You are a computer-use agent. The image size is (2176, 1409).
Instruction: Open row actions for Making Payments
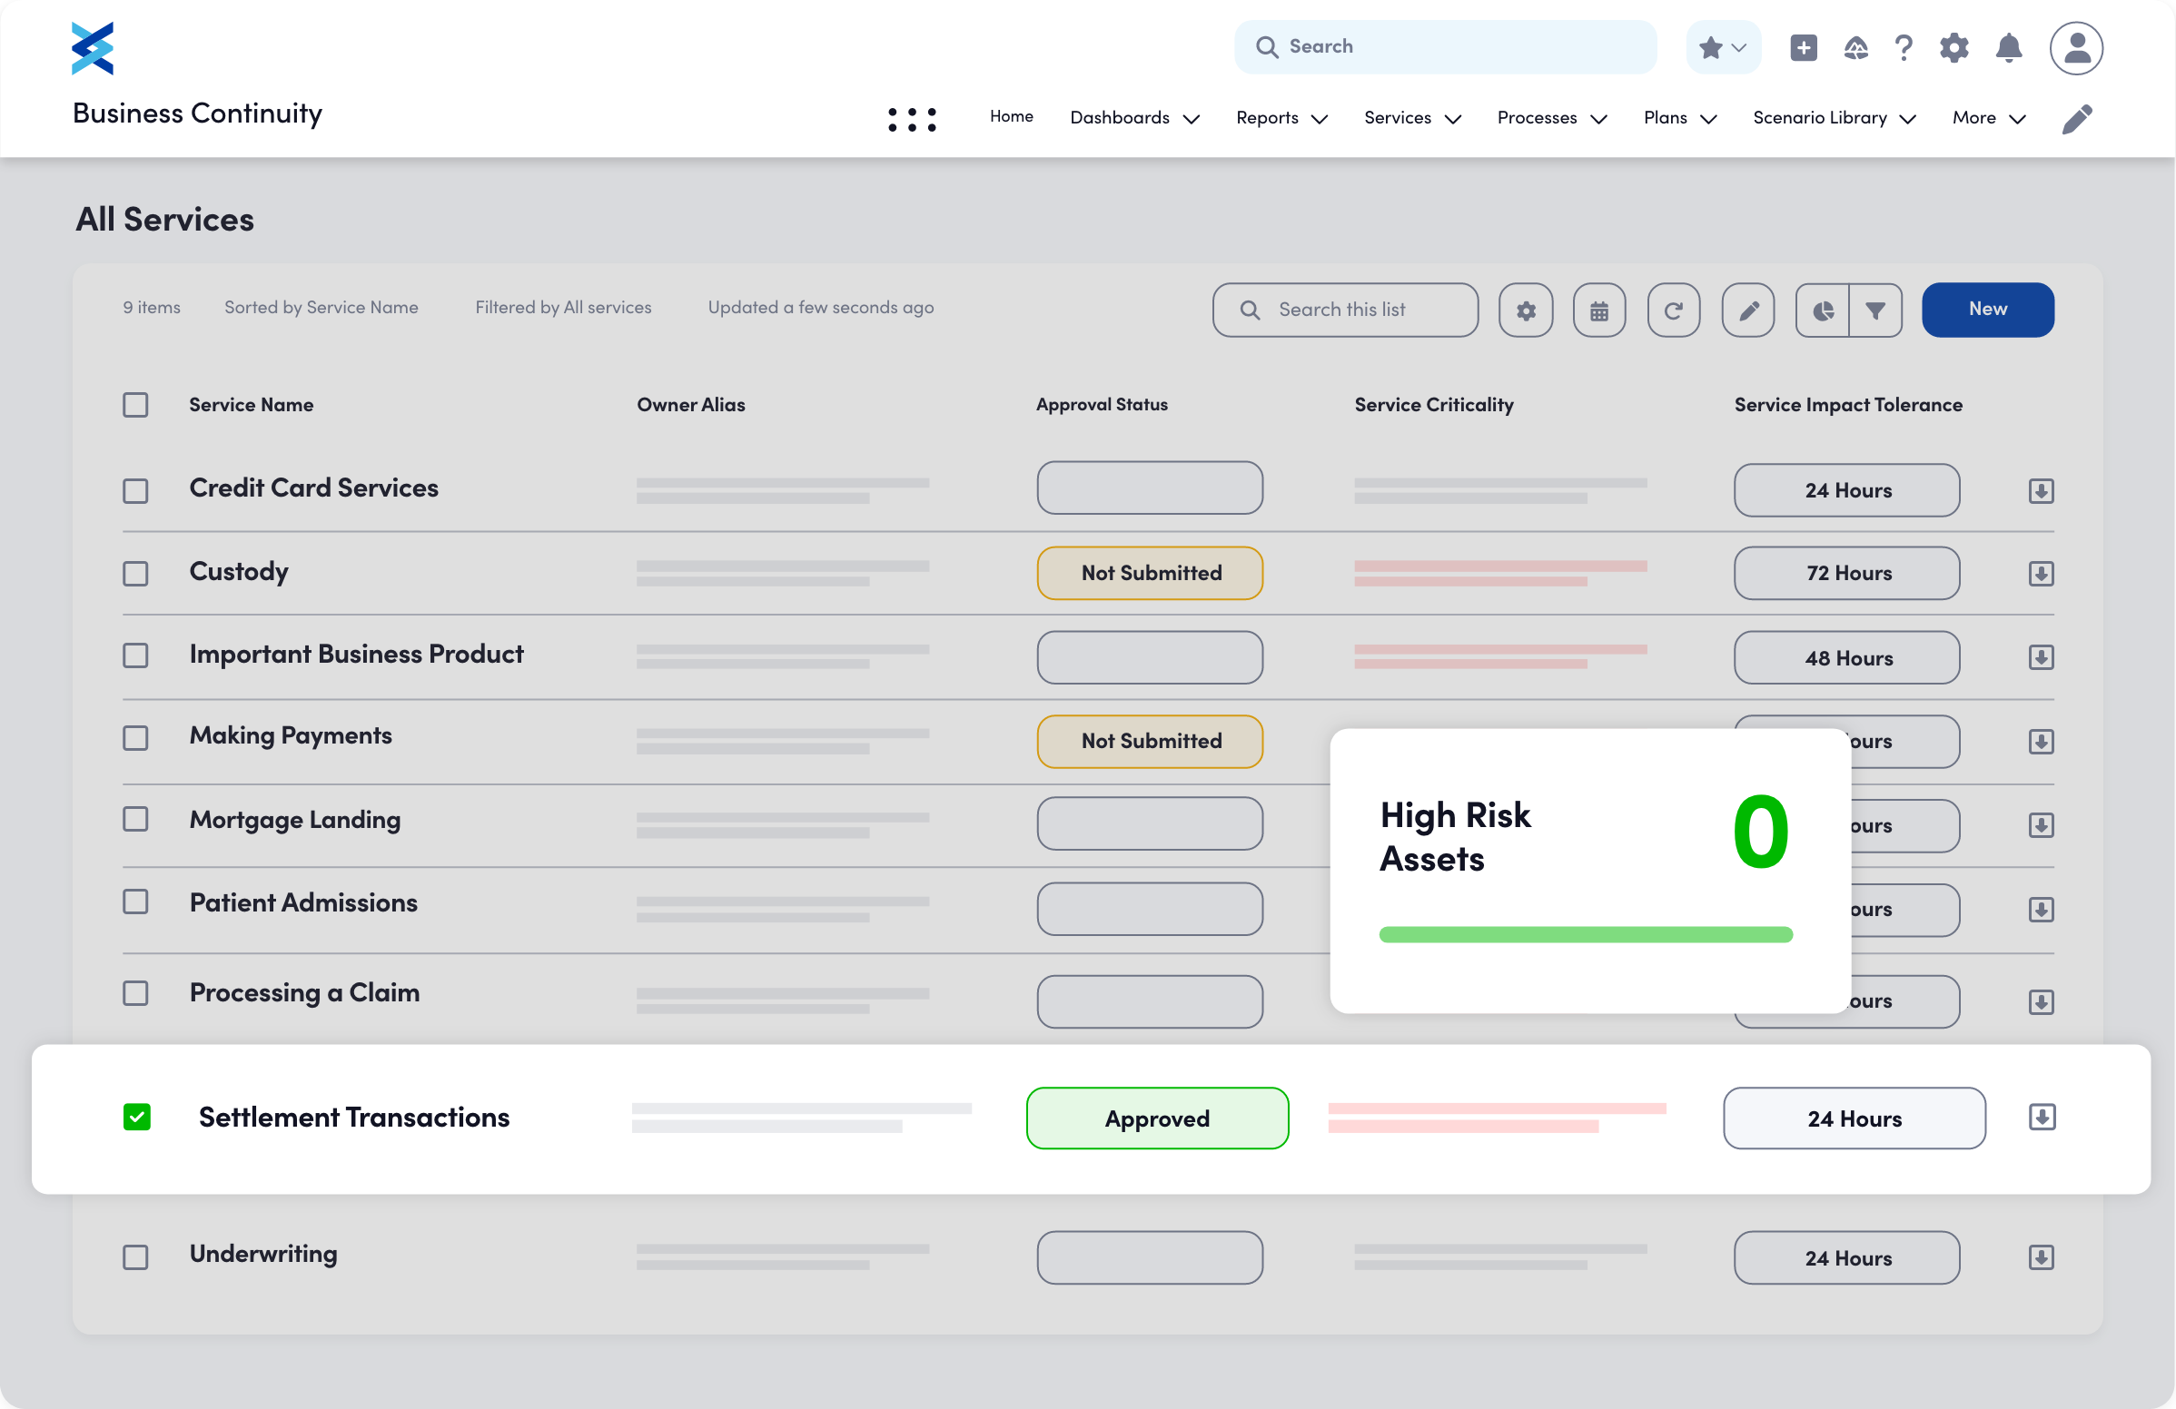pos(2041,741)
